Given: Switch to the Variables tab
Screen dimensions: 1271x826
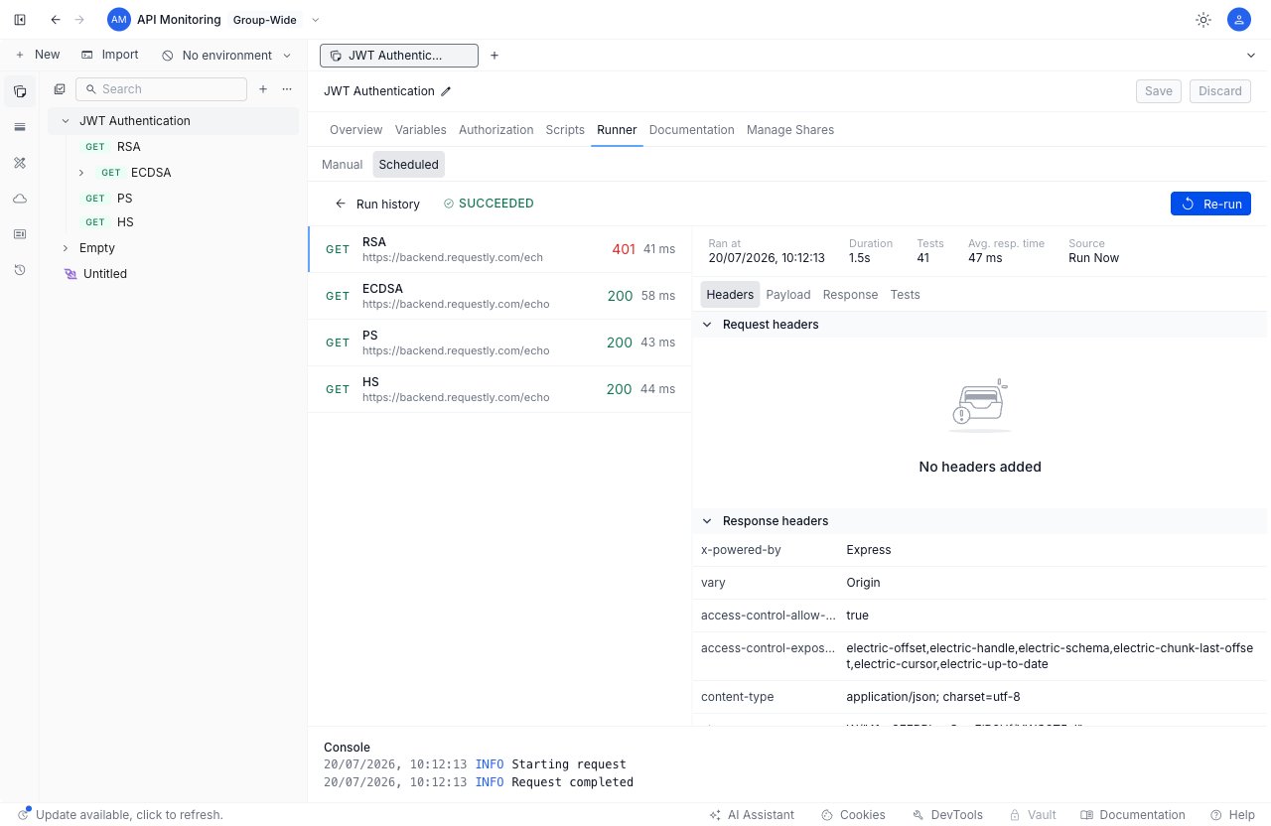Looking at the screenshot, I should pyautogui.click(x=421, y=130).
